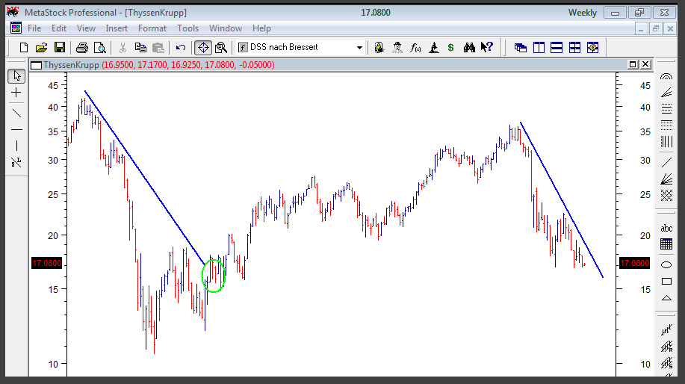Save the chart with the floppy icon
Screen dimensions: 685x384
(60, 48)
